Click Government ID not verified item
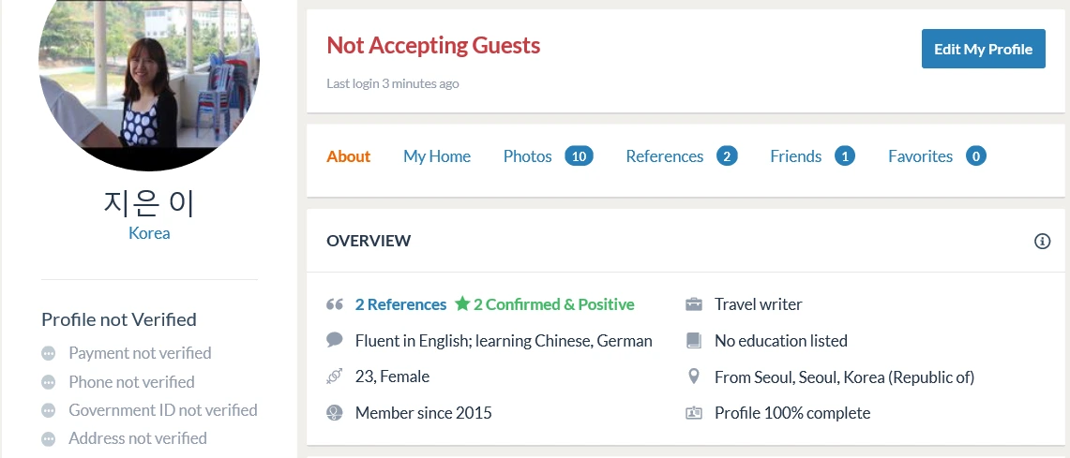 (x=162, y=410)
